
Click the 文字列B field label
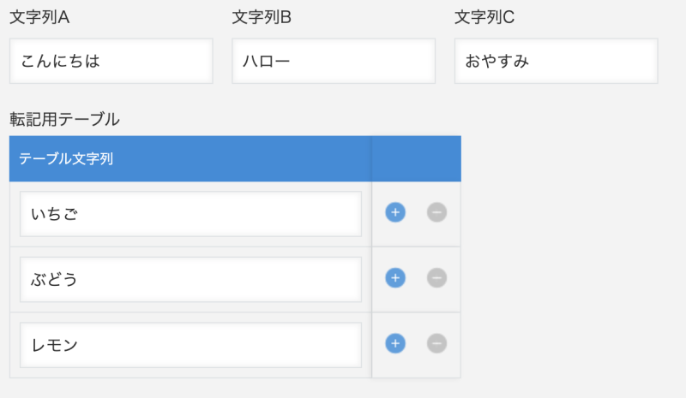point(262,17)
